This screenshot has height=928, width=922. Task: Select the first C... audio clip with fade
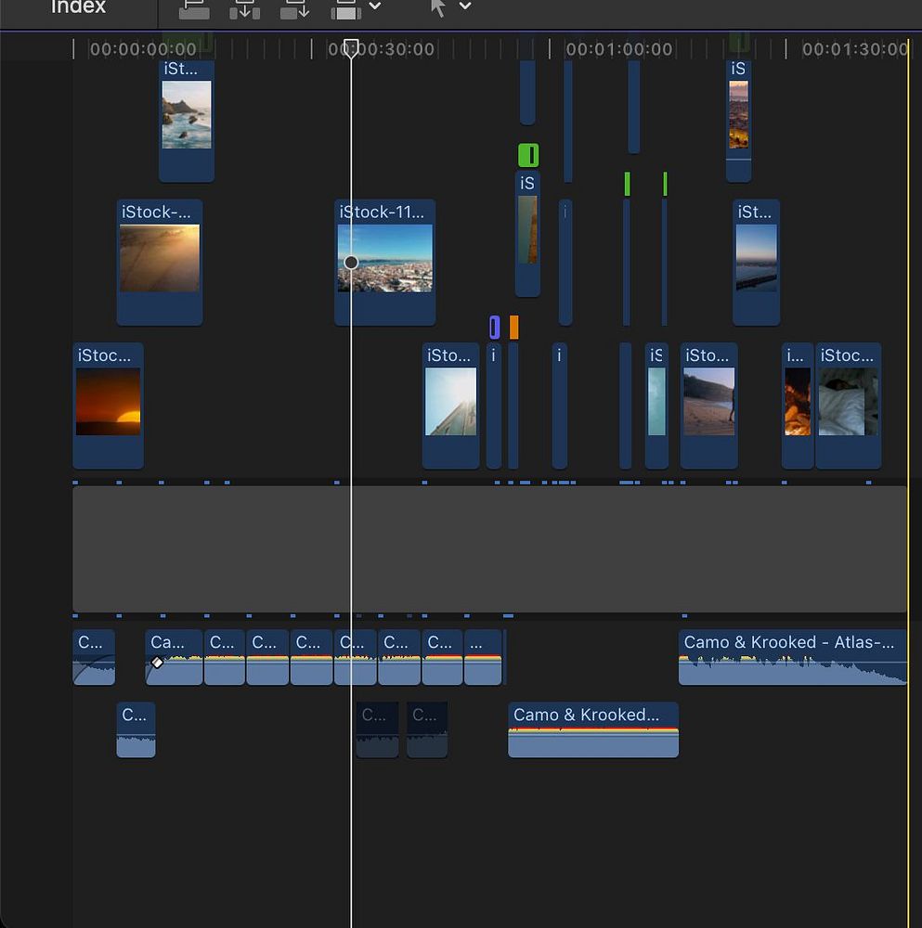pos(94,658)
